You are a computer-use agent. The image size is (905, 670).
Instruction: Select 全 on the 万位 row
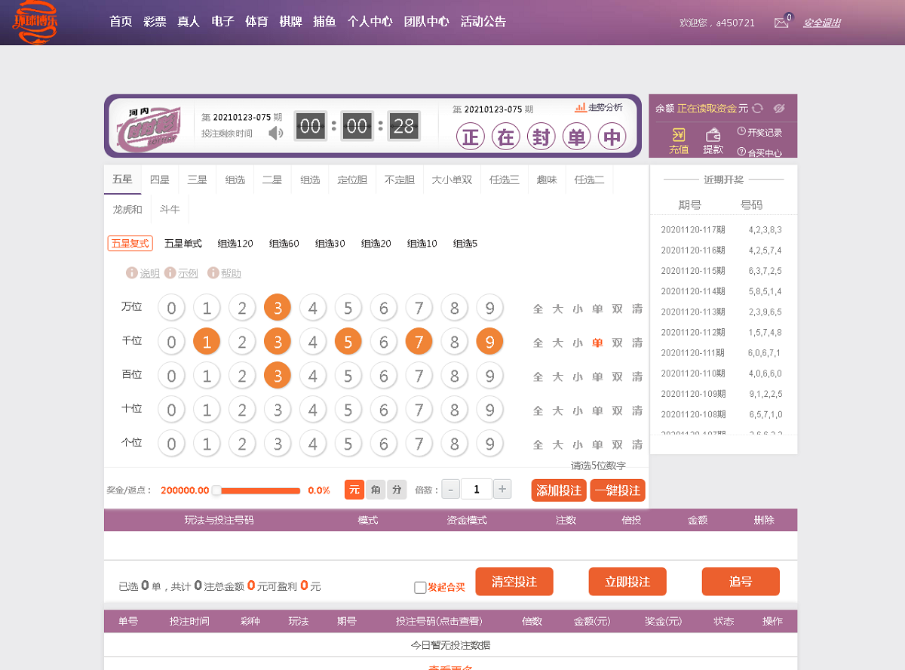tap(538, 307)
